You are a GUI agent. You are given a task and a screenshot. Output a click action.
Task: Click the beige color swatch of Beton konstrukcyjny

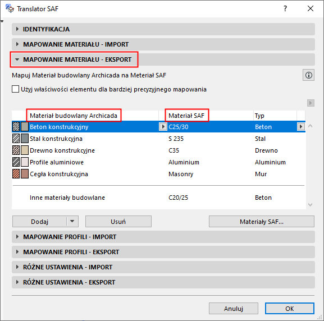pyautogui.click(x=25, y=127)
